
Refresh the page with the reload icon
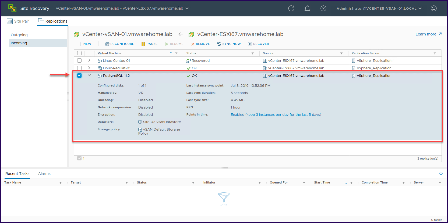291,8
